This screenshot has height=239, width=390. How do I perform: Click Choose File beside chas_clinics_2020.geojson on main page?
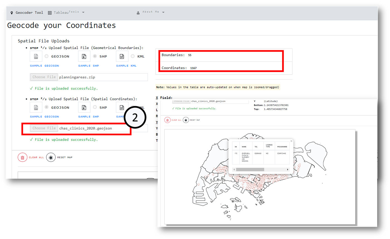point(44,128)
